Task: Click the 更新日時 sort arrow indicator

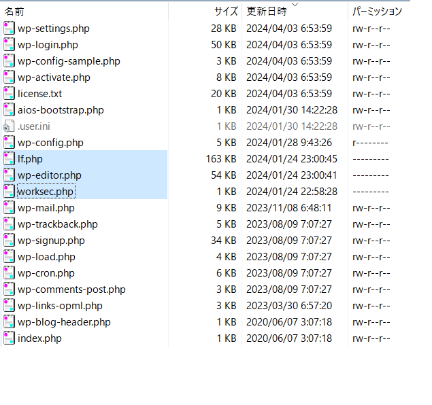Action: pos(294,5)
